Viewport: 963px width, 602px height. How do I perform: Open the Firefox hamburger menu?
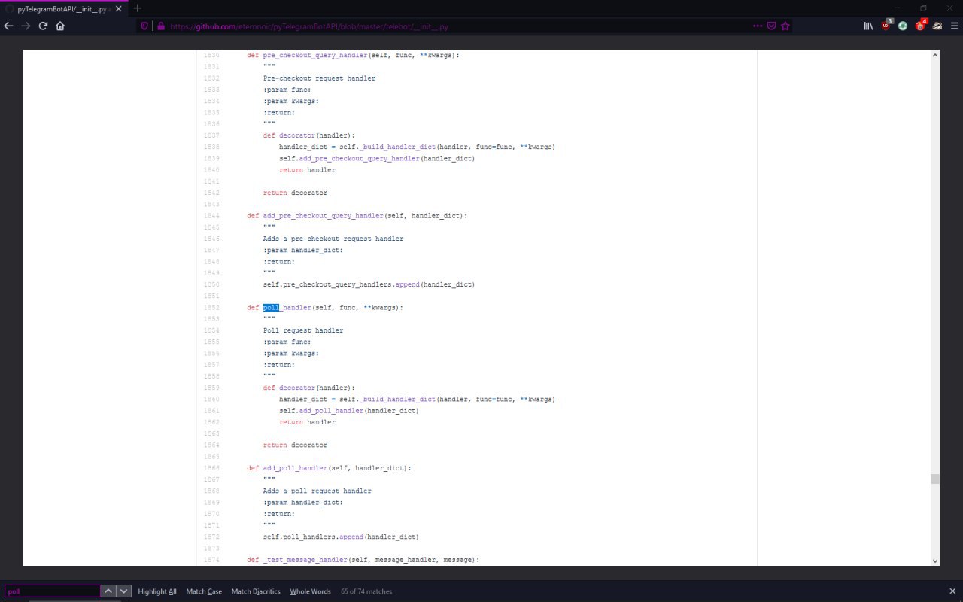point(954,26)
